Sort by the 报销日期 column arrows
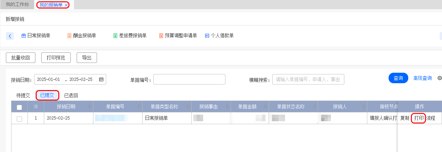 tap(90, 106)
